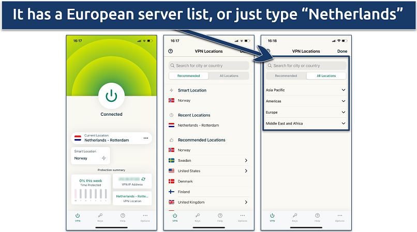Tap the power button on the Connected screen
The height and width of the screenshot is (232, 417).
111,96
